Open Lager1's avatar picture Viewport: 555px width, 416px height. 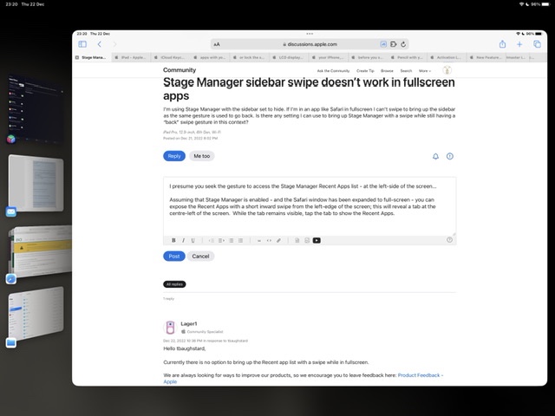(170, 328)
